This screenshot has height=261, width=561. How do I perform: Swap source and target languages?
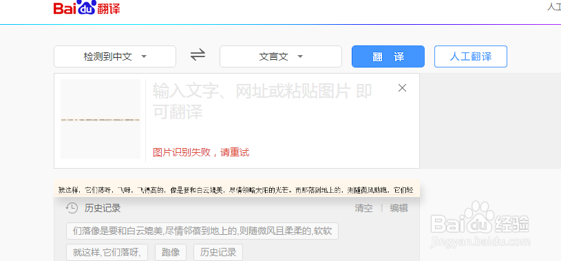point(198,55)
